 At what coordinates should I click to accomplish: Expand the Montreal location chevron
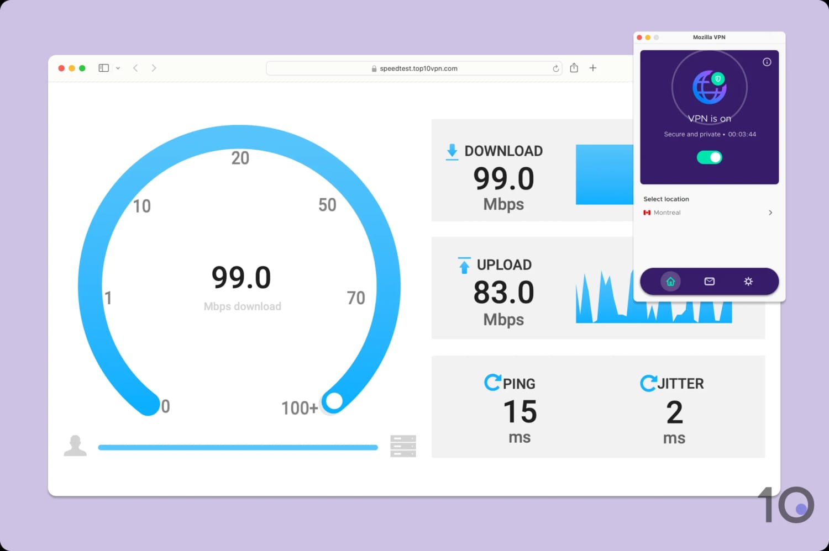[x=770, y=212]
